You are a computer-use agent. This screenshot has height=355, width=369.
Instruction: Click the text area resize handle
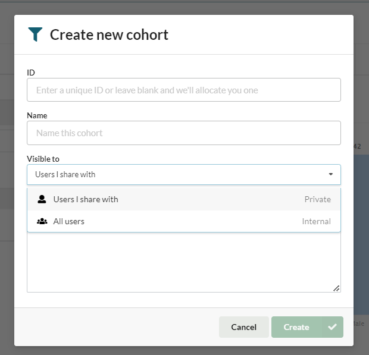tap(336, 288)
